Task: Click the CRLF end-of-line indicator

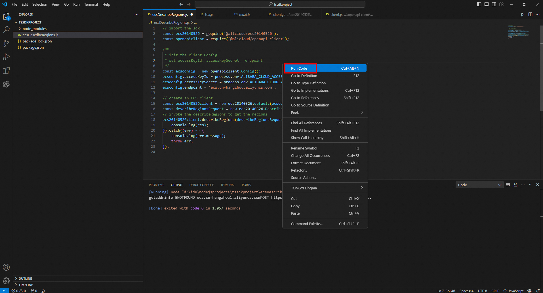Action: [495, 291]
